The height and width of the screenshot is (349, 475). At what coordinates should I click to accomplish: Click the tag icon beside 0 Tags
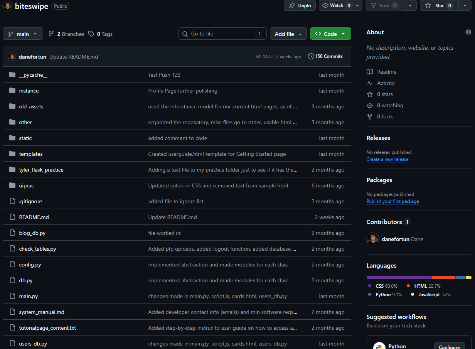point(91,34)
